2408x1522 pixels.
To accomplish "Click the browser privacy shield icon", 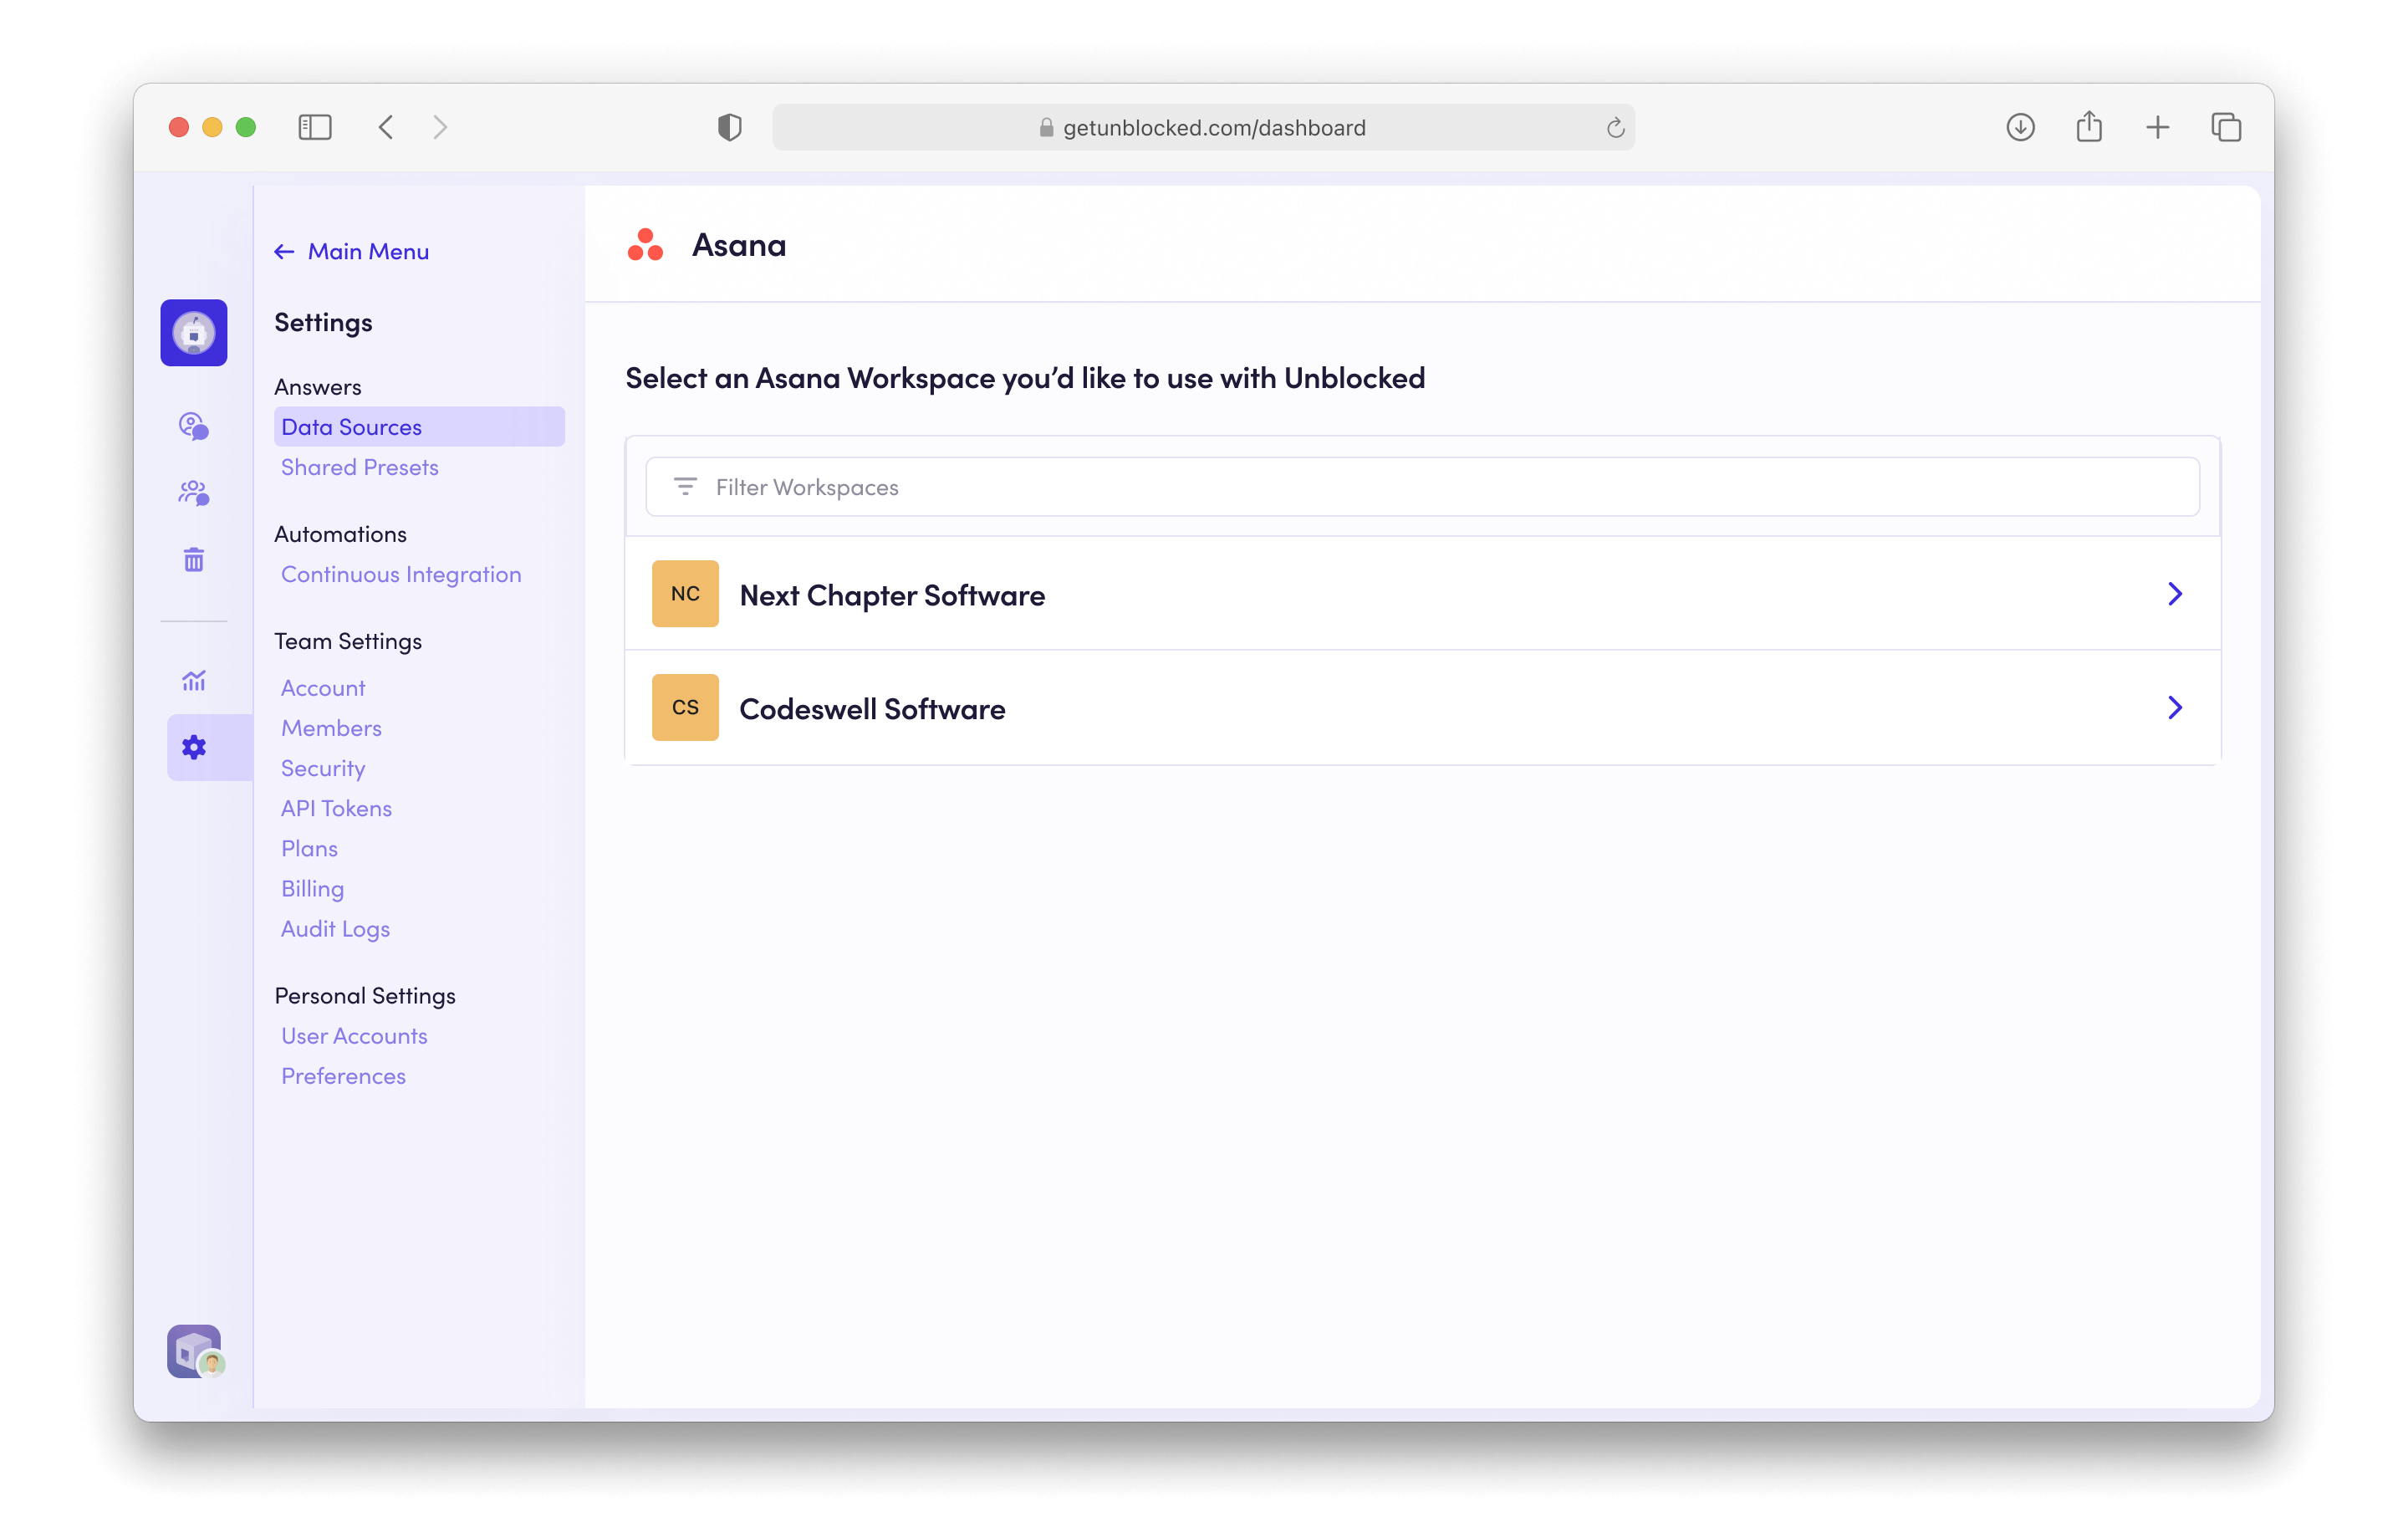I will [x=729, y=127].
